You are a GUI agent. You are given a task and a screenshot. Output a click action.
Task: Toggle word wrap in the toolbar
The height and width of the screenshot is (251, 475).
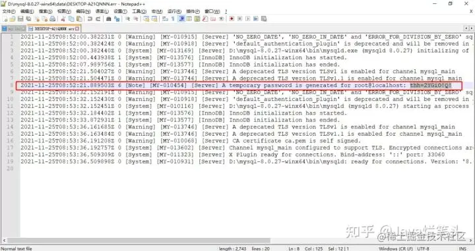coord(165,18)
